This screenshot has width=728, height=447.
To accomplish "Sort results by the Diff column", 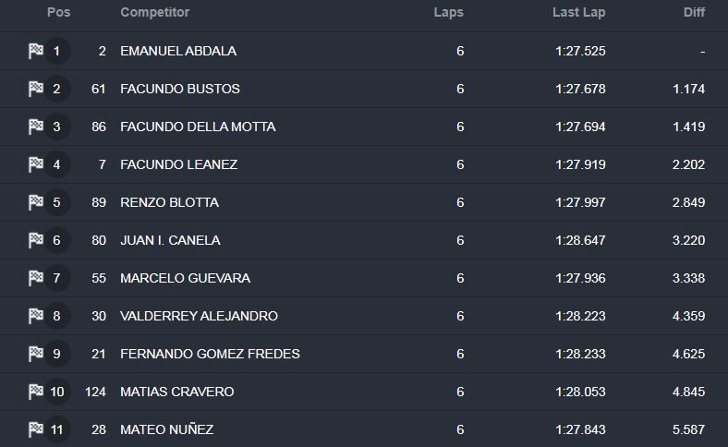I will point(694,12).
